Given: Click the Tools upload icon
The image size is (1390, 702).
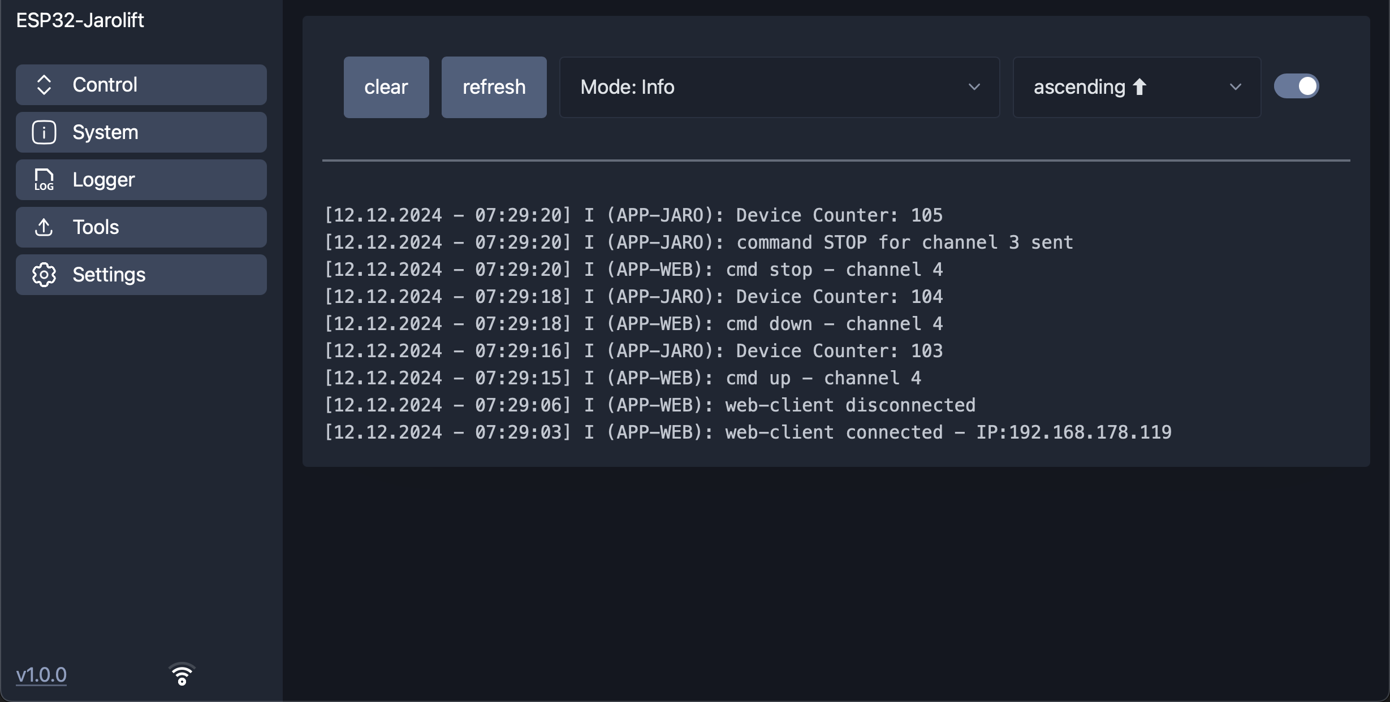Looking at the screenshot, I should point(44,227).
